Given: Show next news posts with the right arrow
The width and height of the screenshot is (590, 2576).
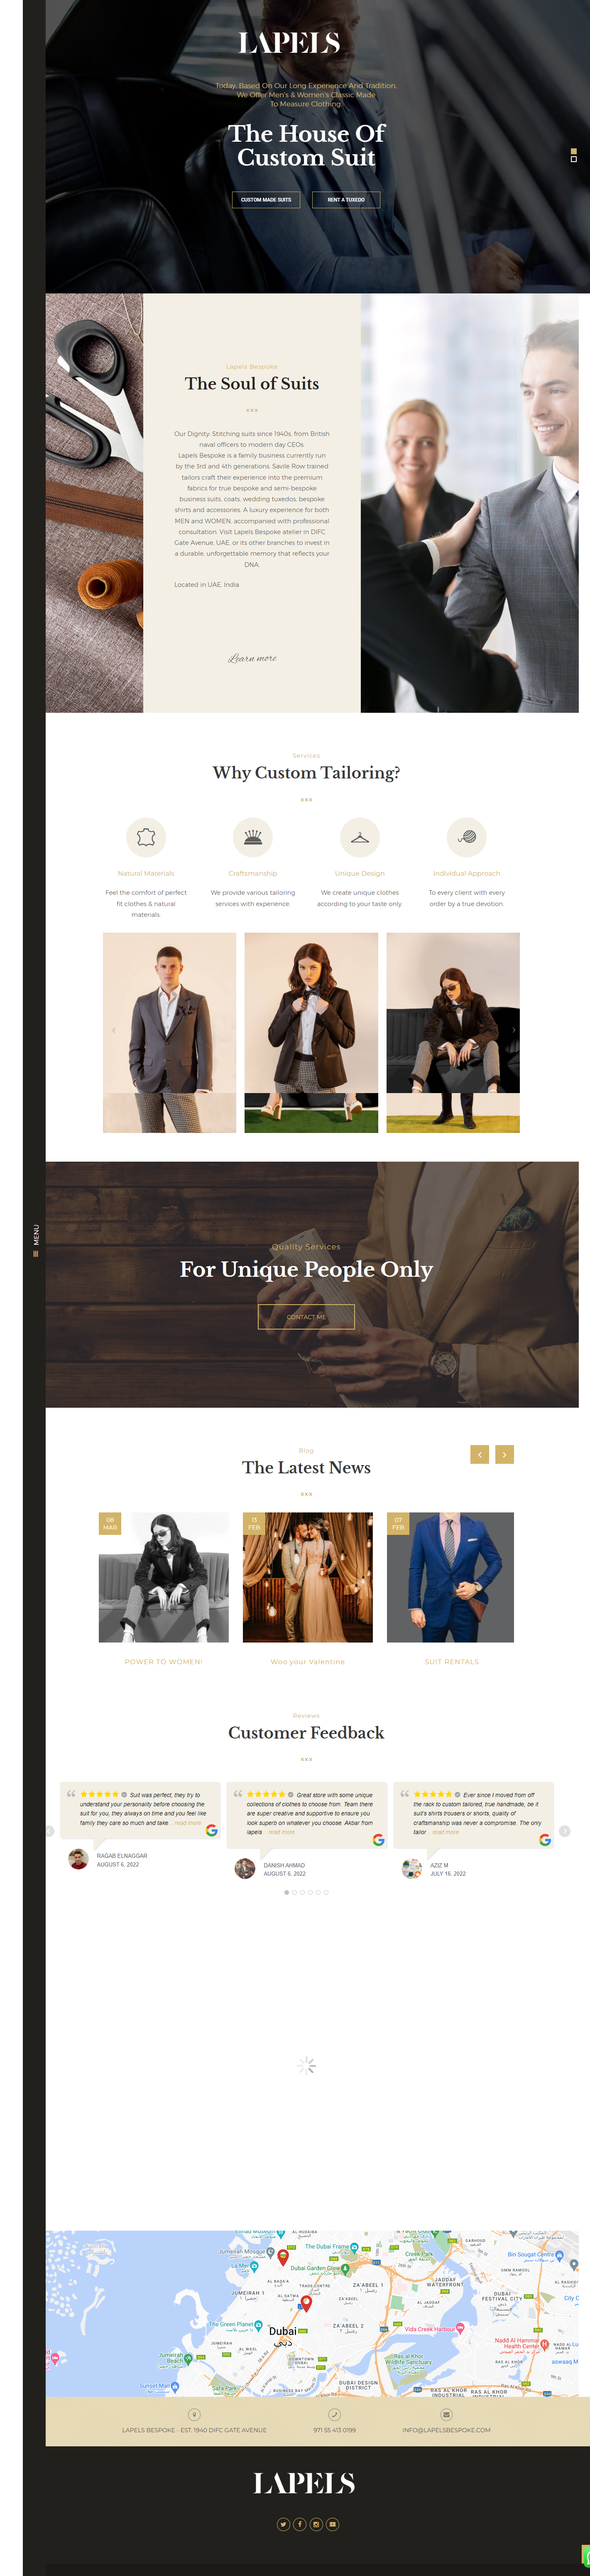Looking at the screenshot, I should (504, 1454).
